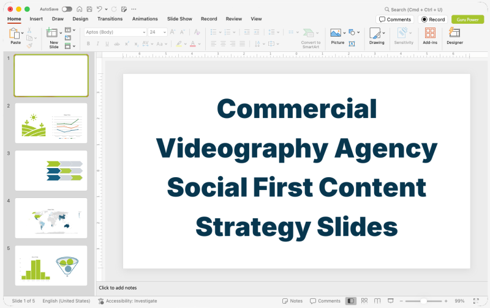Click the Comments button at top right
Viewport: 490px width, 308px height.
(x=394, y=20)
